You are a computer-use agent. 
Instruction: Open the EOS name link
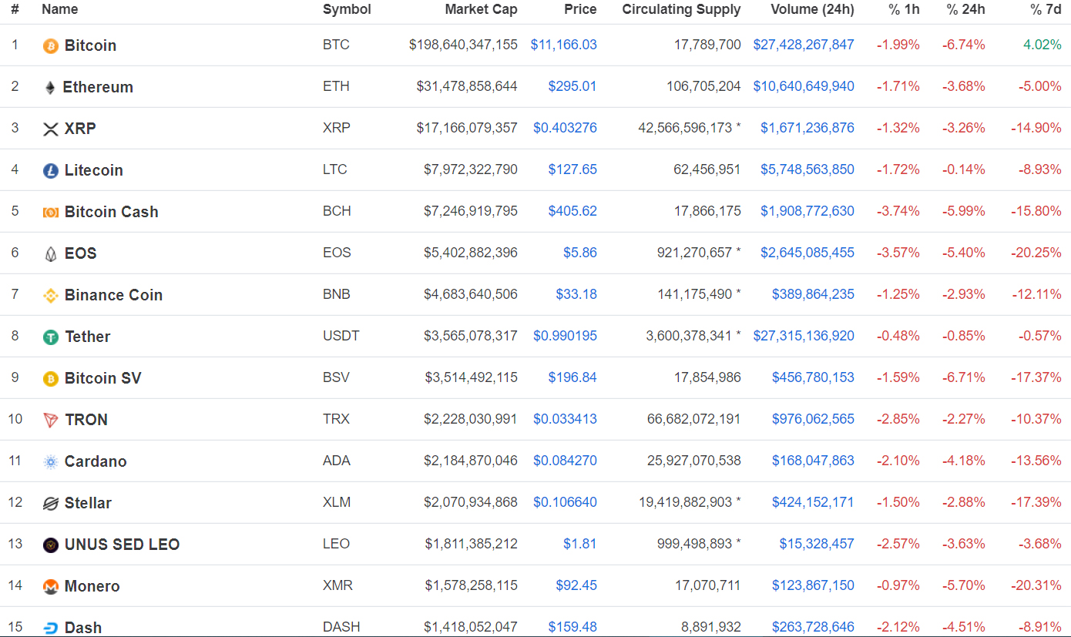point(80,253)
